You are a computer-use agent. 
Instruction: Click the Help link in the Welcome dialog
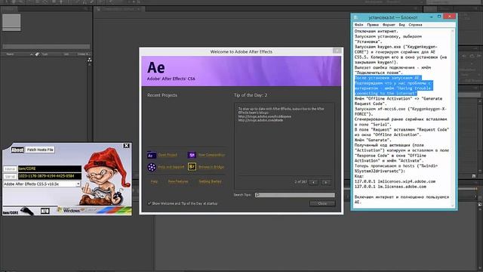tap(154, 181)
